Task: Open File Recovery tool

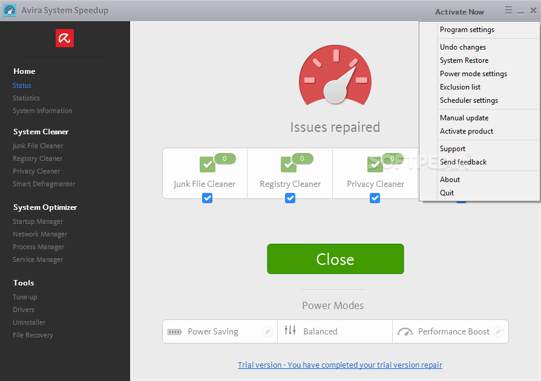Action: coord(33,335)
